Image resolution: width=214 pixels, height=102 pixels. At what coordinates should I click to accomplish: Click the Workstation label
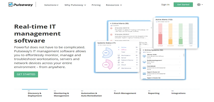(x=126, y=55)
